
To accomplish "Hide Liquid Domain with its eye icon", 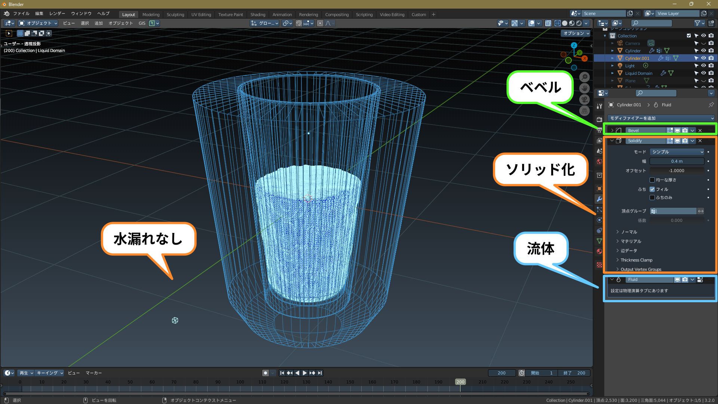I will point(703,73).
